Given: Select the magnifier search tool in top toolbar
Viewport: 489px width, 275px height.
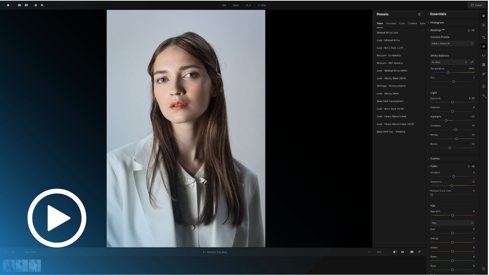Looking at the screenshot, I should [42, 5].
